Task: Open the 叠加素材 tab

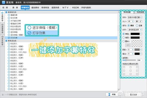Action: [35, 7]
